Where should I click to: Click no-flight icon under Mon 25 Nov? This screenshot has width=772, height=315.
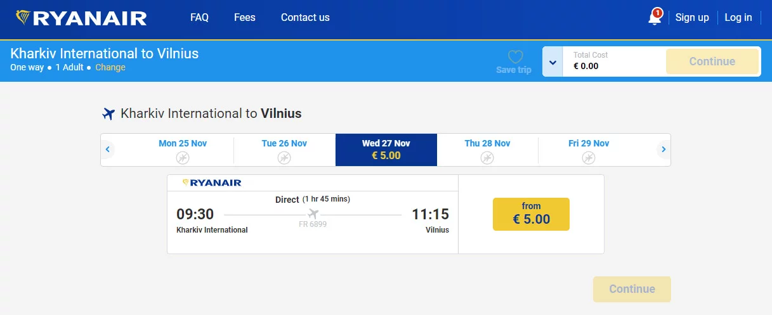[183, 158]
